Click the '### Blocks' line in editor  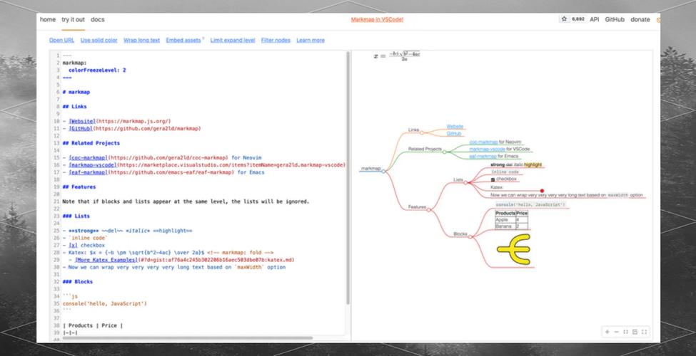[x=78, y=282]
